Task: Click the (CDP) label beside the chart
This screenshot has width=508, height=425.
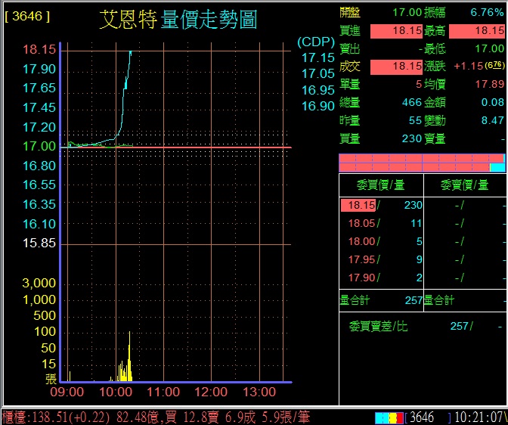Action: [x=316, y=42]
